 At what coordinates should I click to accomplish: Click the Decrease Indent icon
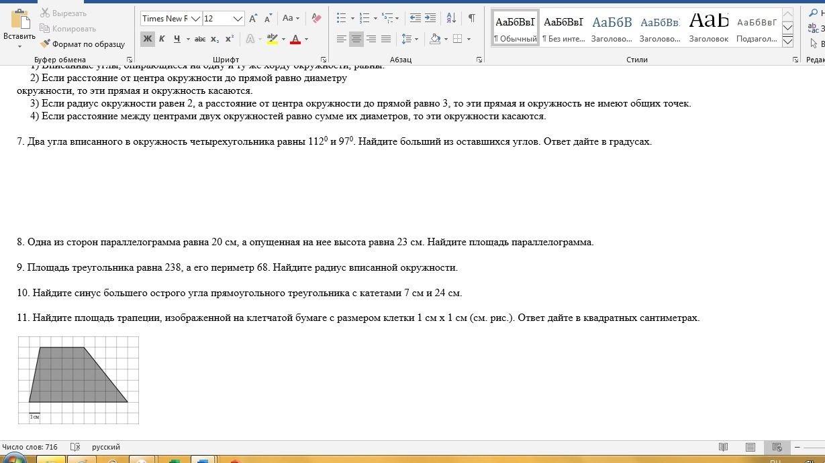416,19
